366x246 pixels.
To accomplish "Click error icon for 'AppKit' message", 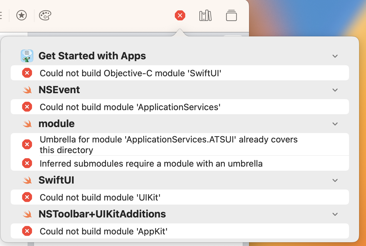I will pyautogui.click(x=27, y=231).
